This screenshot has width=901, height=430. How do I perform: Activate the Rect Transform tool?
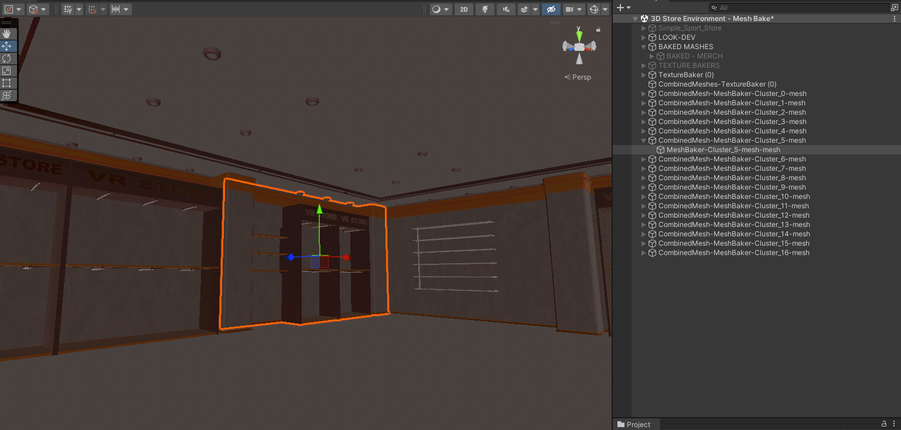point(8,83)
